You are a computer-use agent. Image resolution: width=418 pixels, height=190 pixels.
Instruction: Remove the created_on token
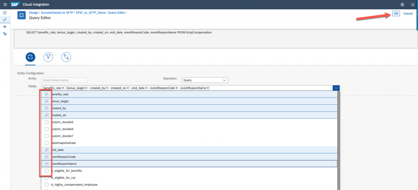128,88
